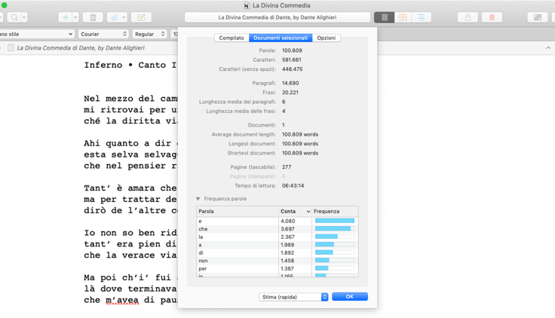Click the Parole value 100.809
555x318 pixels.
pos(292,50)
